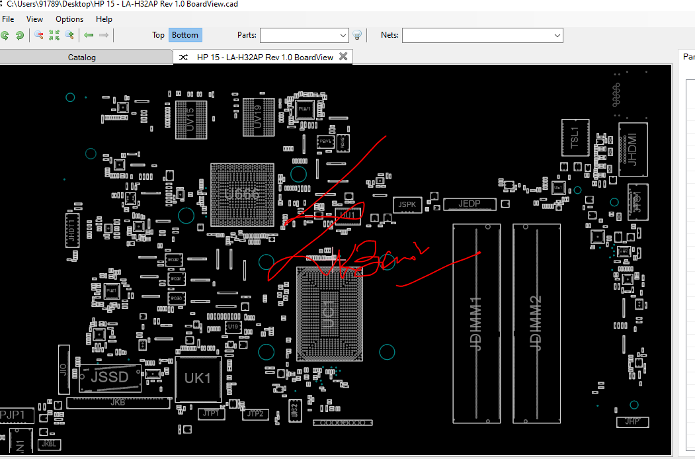Select the JKBL backlight connector

49,444
